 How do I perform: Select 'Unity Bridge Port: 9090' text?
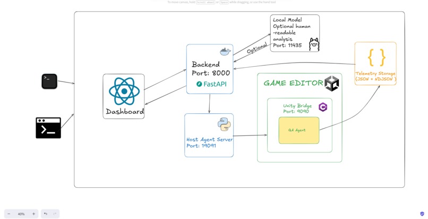[x=297, y=108]
